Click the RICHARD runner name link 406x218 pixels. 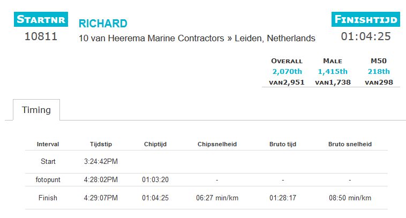coord(103,24)
